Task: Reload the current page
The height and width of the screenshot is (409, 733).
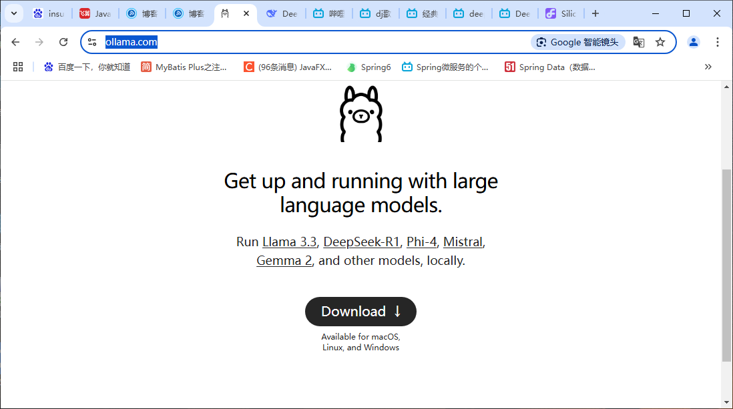Action: click(63, 42)
